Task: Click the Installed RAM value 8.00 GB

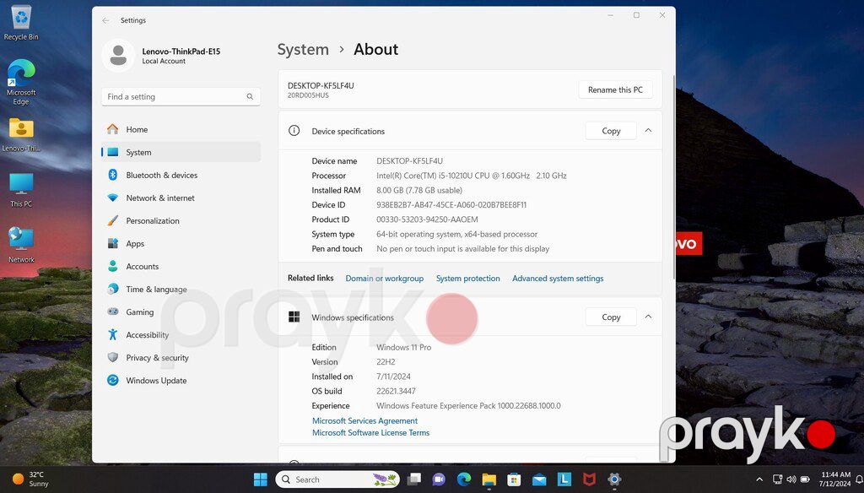Action: click(x=419, y=190)
